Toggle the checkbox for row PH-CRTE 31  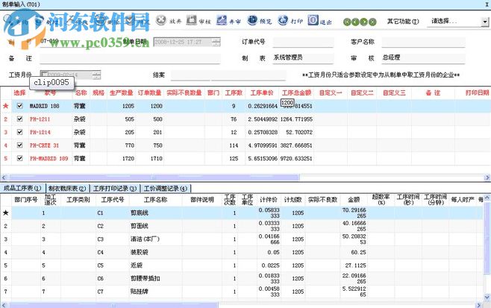tap(19, 145)
